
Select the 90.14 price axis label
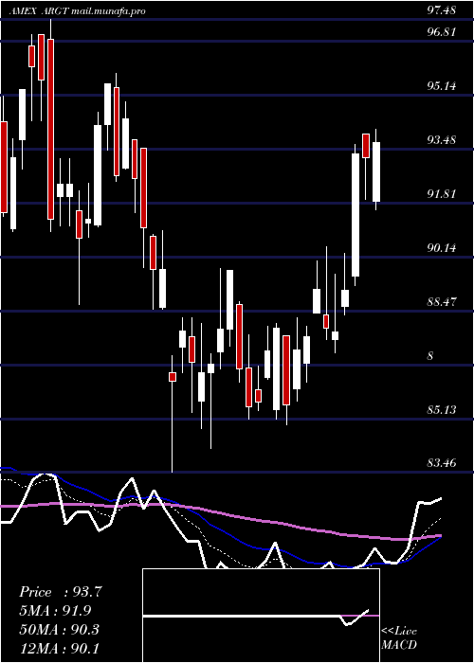pos(442,248)
